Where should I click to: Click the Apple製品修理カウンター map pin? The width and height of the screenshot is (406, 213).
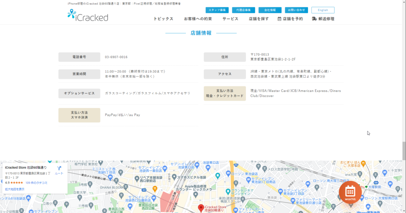click(x=195, y=195)
